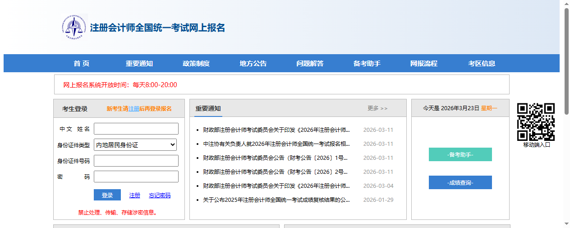
Task: Click the green 备考助手 button
Action: [460, 154]
